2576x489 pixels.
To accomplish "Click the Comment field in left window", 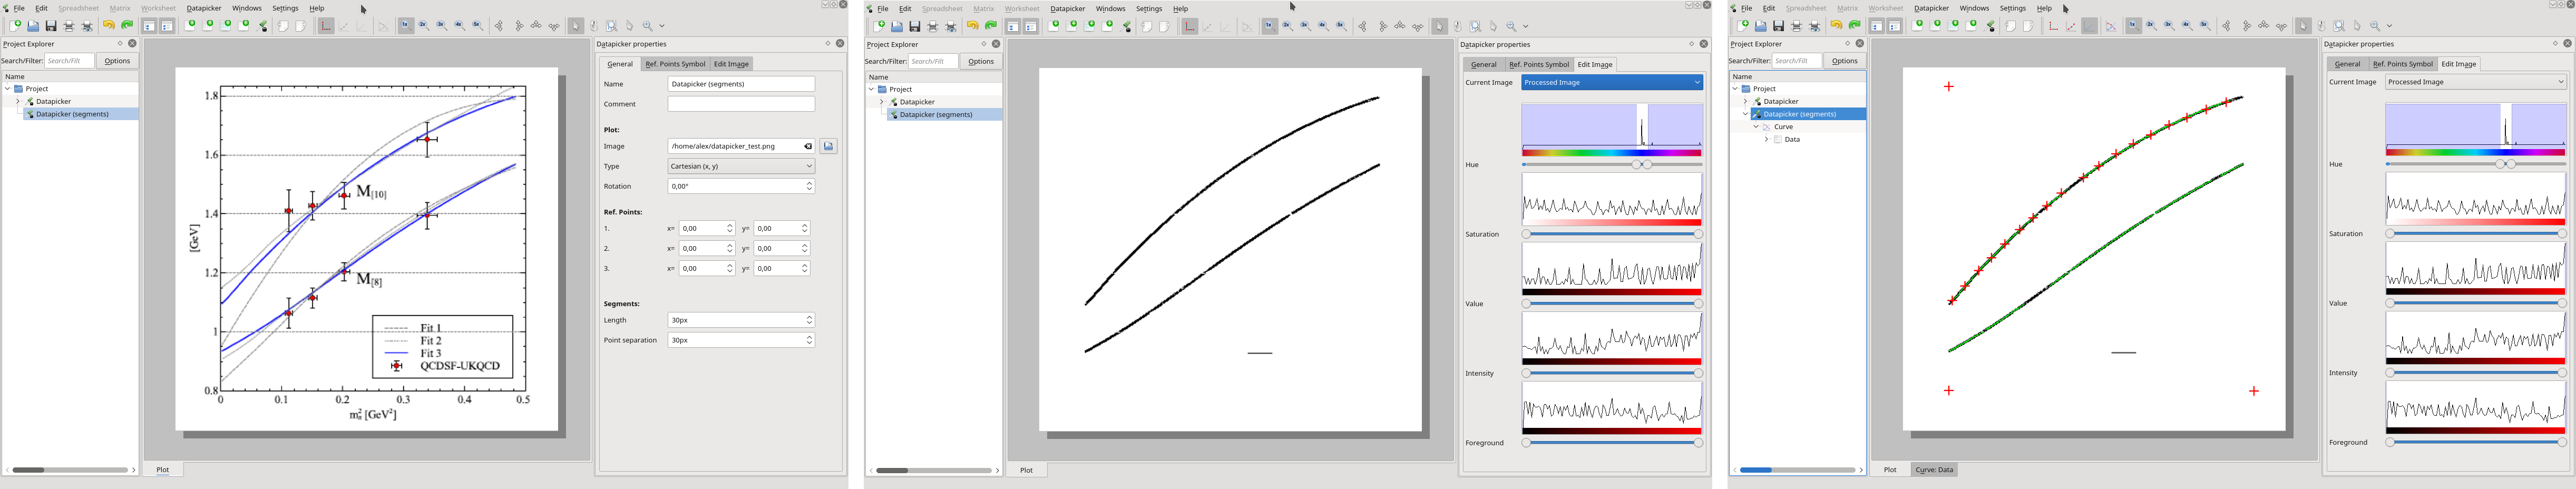I will [741, 104].
